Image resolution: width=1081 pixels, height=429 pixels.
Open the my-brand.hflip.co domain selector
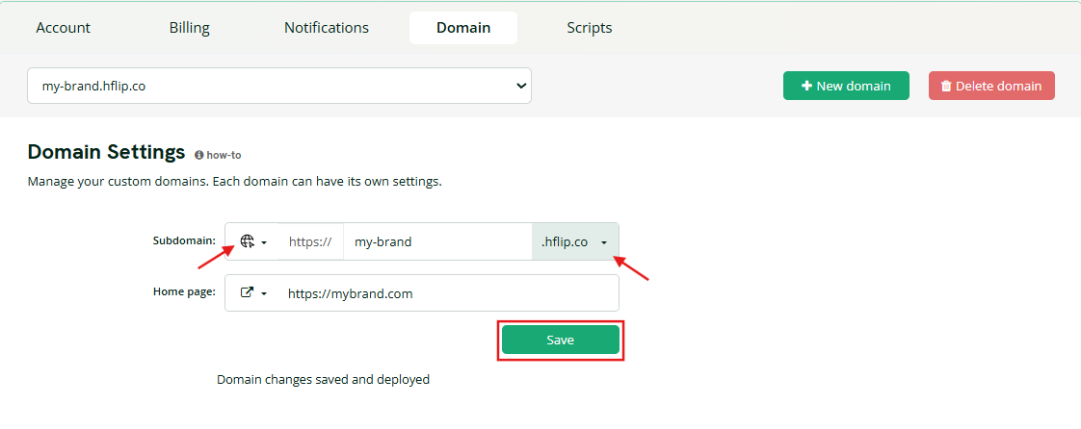279,86
